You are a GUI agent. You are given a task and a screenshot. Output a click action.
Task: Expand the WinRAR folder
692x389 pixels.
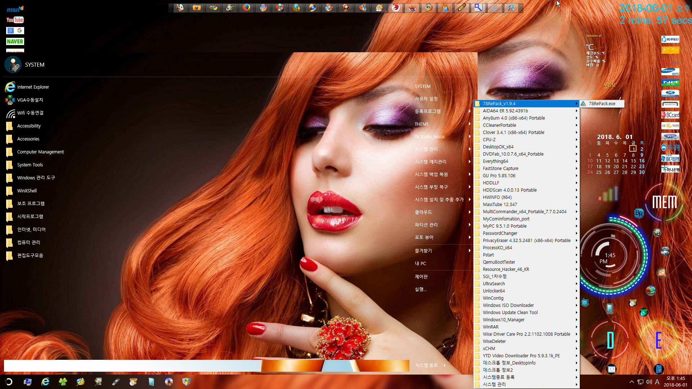[x=526, y=327]
